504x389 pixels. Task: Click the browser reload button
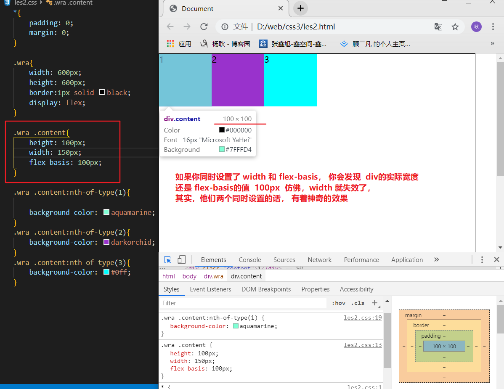pos(204,27)
